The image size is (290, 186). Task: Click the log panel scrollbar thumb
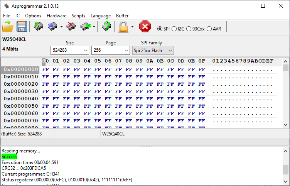pyautogui.click(x=285, y=169)
